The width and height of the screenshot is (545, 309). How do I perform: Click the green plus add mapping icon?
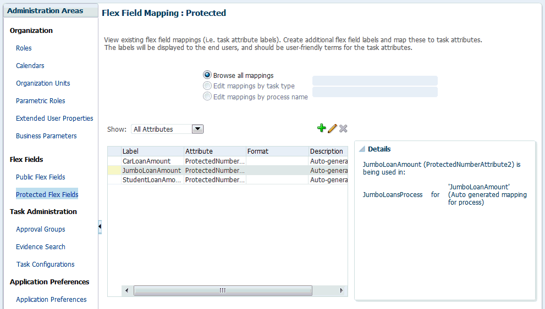pos(322,128)
